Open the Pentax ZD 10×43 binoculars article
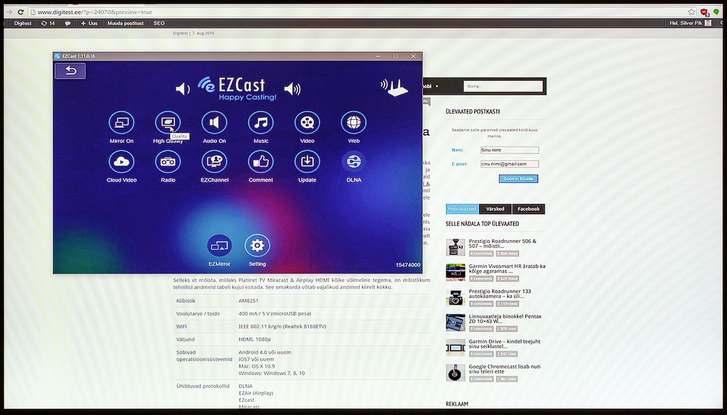 pyautogui.click(x=505, y=319)
